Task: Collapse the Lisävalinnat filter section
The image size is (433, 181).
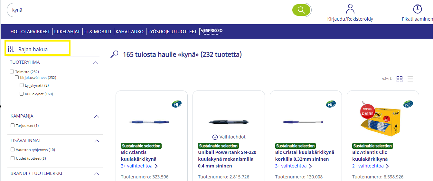Action: coord(97,141)
